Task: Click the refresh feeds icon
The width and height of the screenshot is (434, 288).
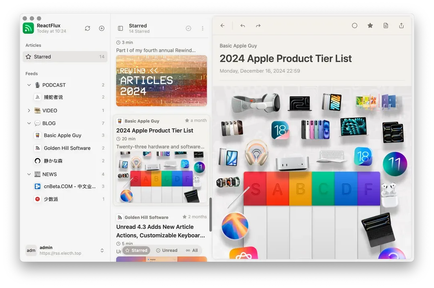Action: [x=87, y=28]
